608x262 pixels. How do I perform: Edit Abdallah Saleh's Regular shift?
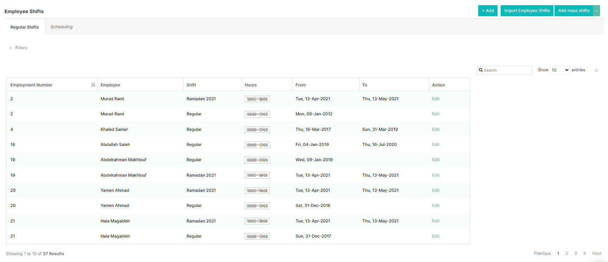pyautogui.click(x=436, y=145)
